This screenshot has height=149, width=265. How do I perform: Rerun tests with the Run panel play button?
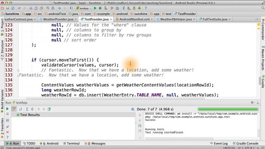(7, 109)
